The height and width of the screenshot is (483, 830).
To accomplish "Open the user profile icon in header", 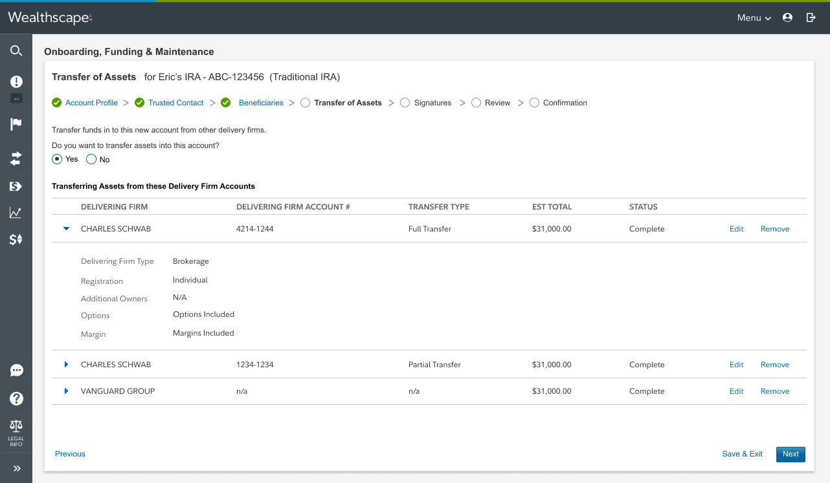I will click(x=787, y=17).
